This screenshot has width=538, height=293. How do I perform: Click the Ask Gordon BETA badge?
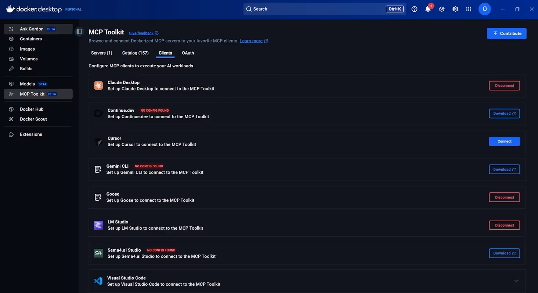51,29
